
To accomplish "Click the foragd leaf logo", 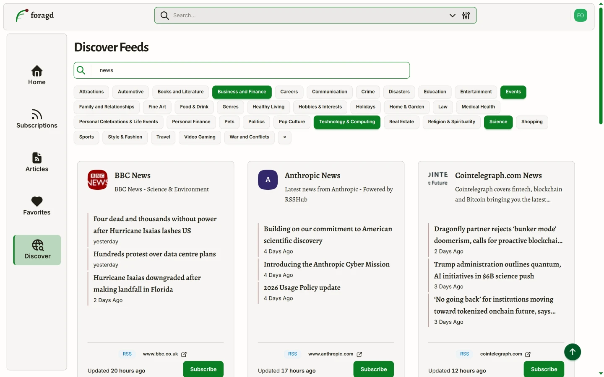I will 22,15.
